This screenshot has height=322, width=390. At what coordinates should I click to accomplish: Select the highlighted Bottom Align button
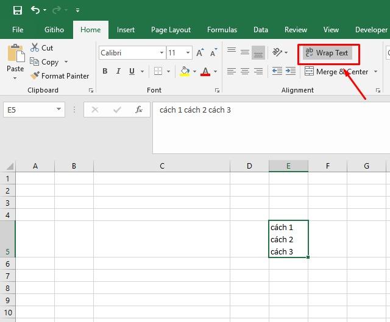coord(258,52)
